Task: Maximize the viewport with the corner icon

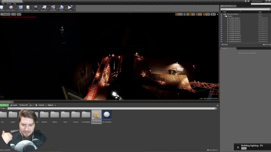Action: pyautogui.click(x=217, y=14)
